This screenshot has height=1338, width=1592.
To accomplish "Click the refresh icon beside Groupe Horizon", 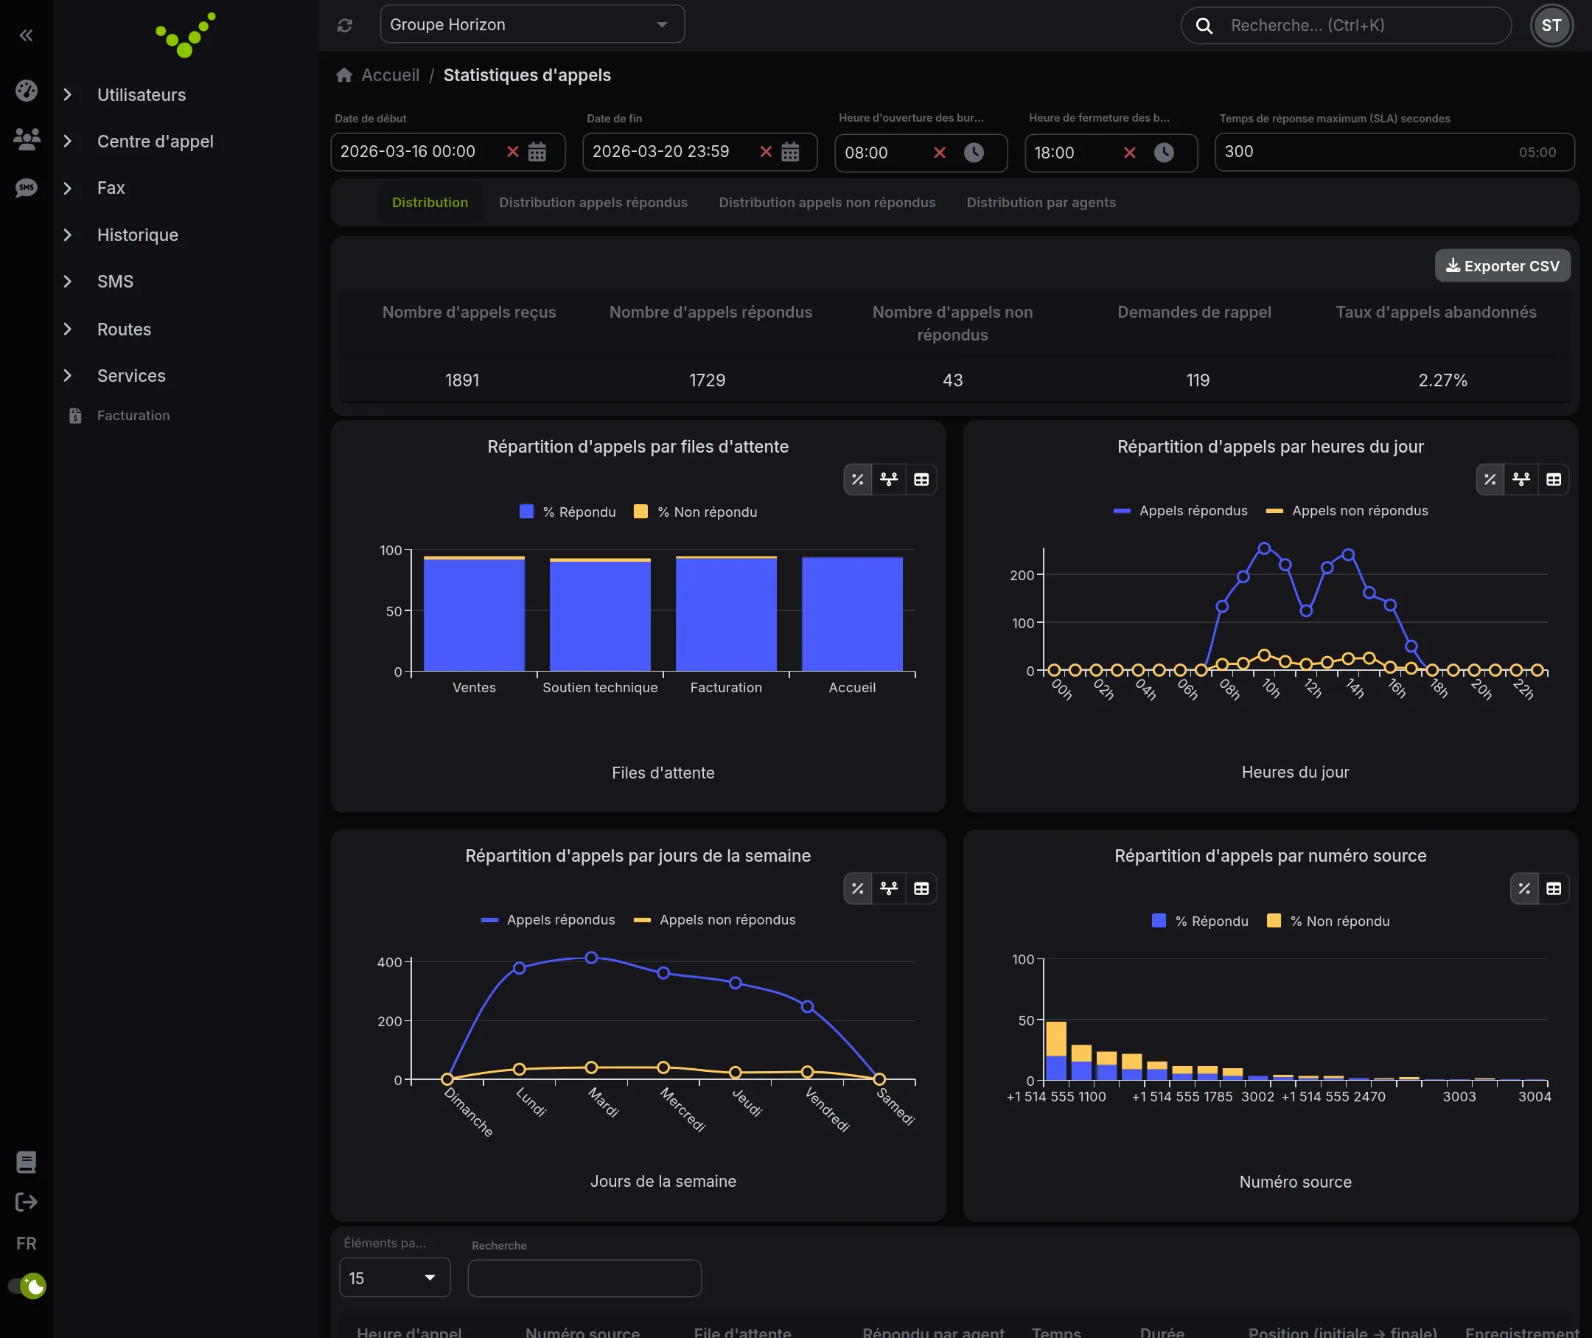I will tap(345, 25).
